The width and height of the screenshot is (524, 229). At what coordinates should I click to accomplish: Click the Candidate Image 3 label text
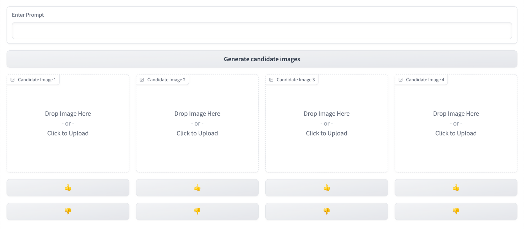click(x=296, y=80)
